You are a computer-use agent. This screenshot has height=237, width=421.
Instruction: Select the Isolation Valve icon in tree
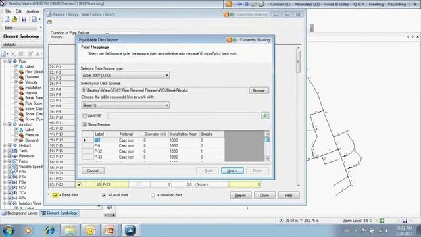pos(15,203)
